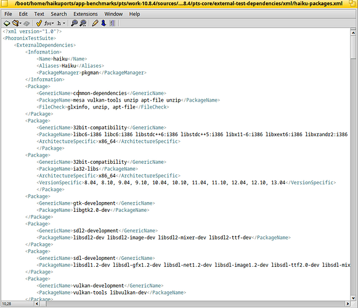Click the vertical scrollbar down arrow
The image size is (358, 308).
click(x=353, y=298)
